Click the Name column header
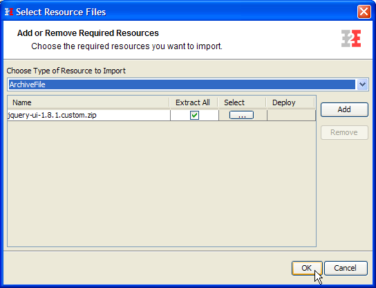Image resolution: width=376 pixels, height=288 pixels. (88, 102)
